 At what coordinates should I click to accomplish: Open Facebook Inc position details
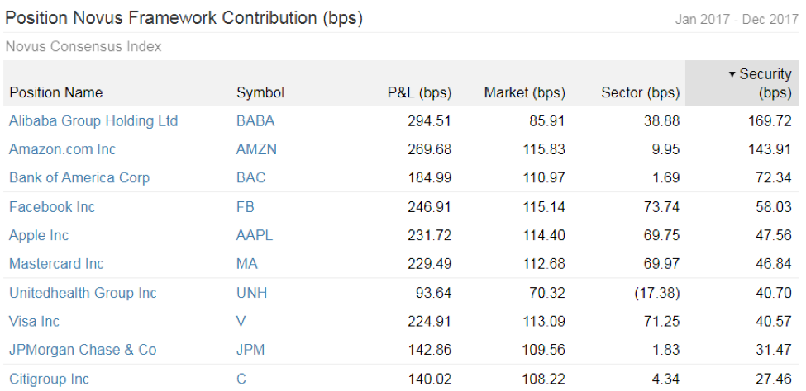click(x=52, y=207)
